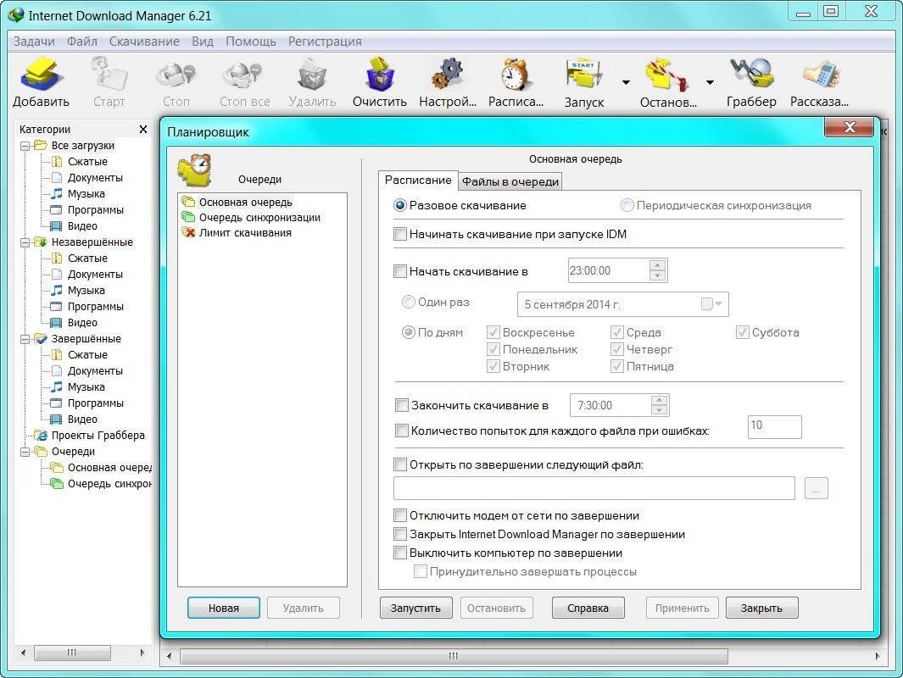
Task: Check the Начать скачивание в checkbox
Action: click(x=399, y=271)
